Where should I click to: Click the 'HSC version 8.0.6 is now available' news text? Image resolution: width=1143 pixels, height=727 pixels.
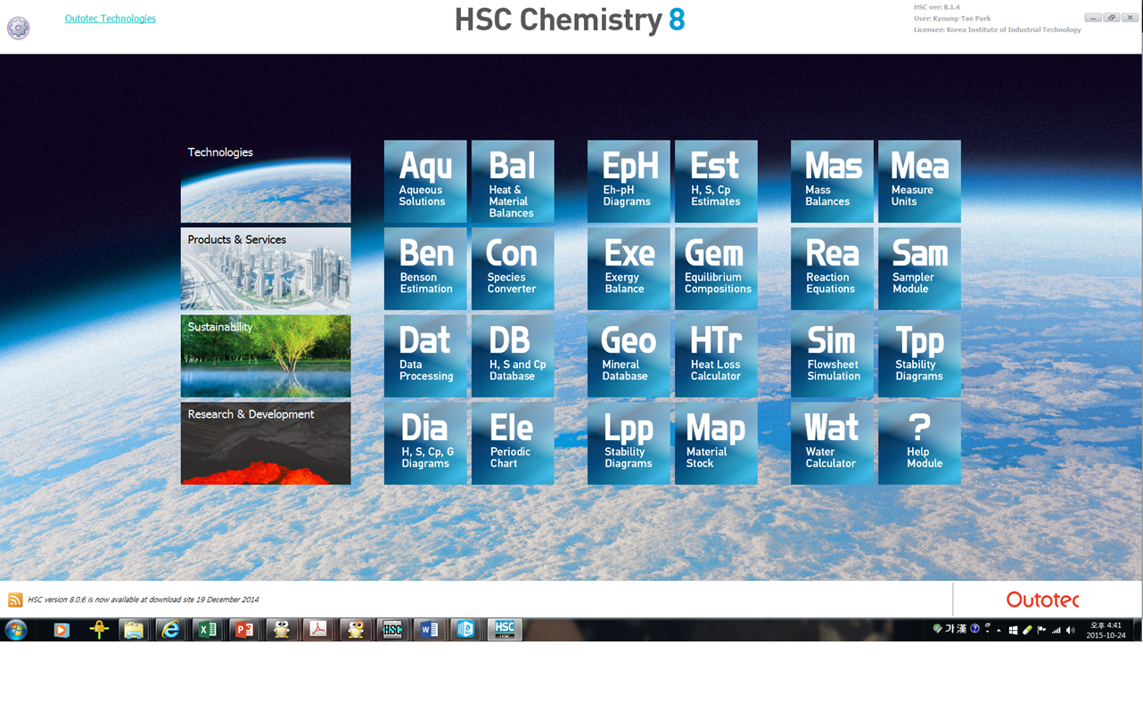[144, 600]
